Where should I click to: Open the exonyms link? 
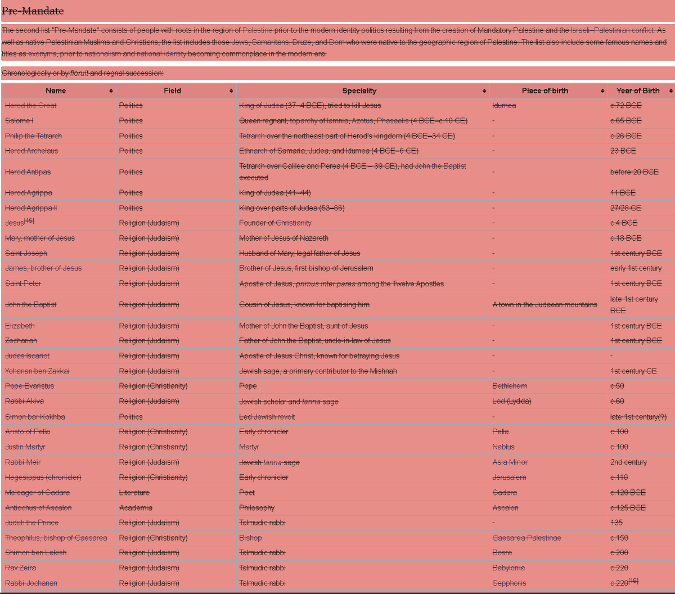(x=42, y=54)
